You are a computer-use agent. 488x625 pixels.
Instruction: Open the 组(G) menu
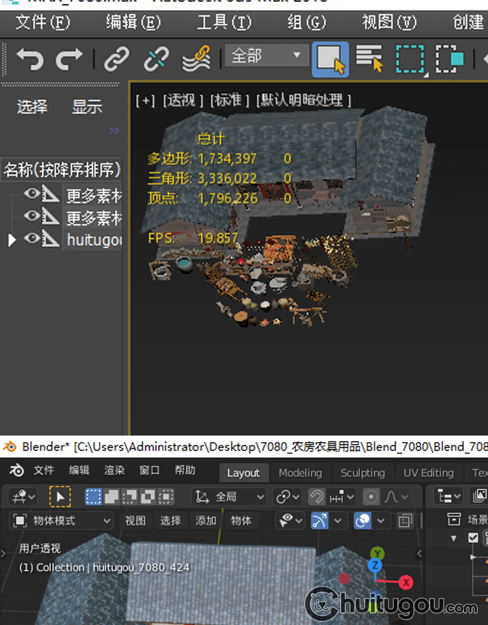pos(306,22)
